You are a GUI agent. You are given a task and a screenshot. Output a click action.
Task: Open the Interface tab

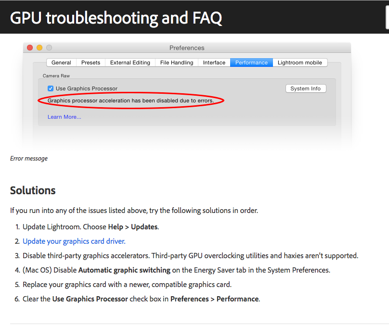coord(214,62)
